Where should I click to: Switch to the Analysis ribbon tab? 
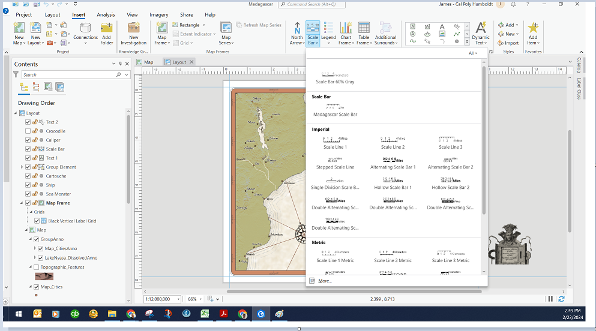106,14
